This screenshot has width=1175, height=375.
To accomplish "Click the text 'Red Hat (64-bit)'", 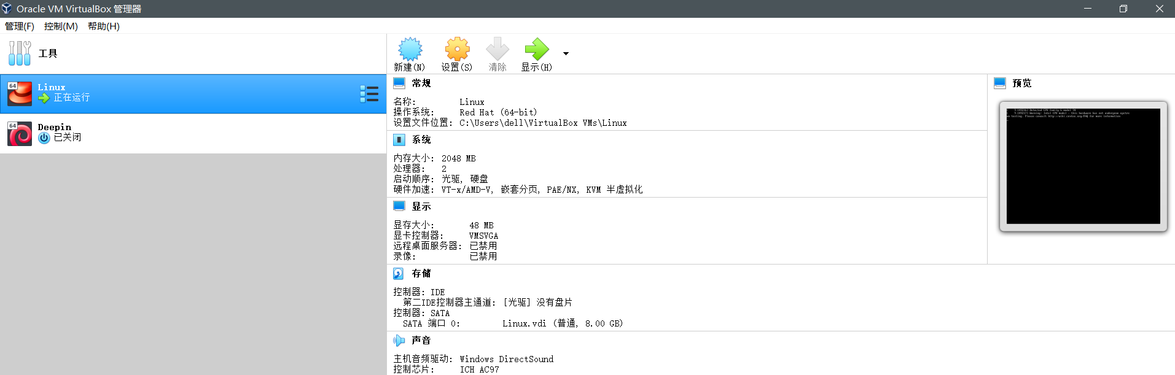I will (x=498, y=112).
